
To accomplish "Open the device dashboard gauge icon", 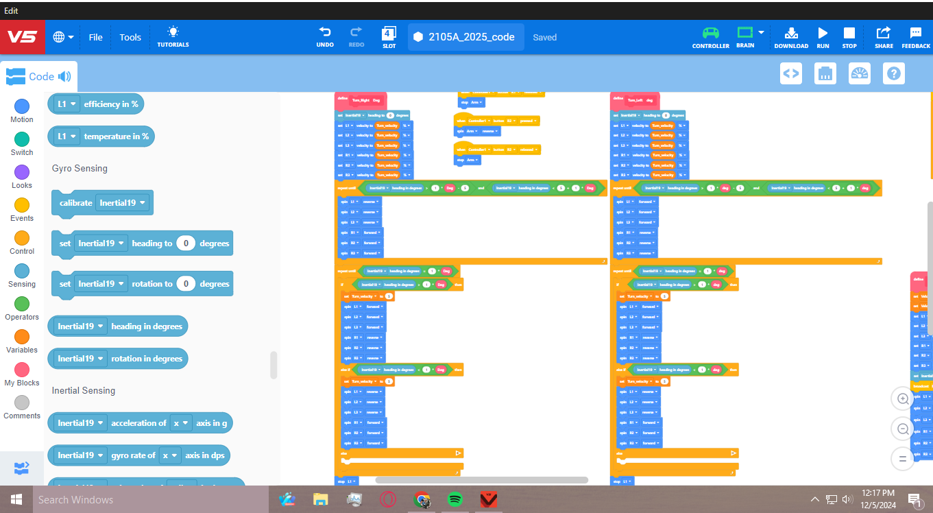I will click(859, 73).
